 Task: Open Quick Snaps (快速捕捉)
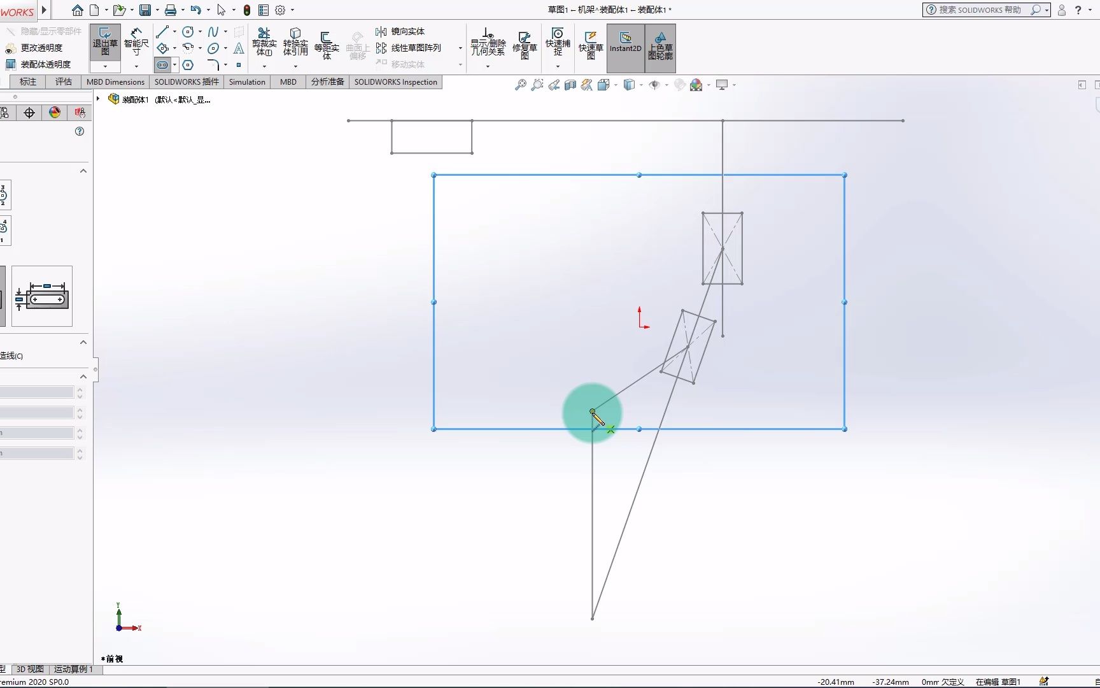click(558, 42)
